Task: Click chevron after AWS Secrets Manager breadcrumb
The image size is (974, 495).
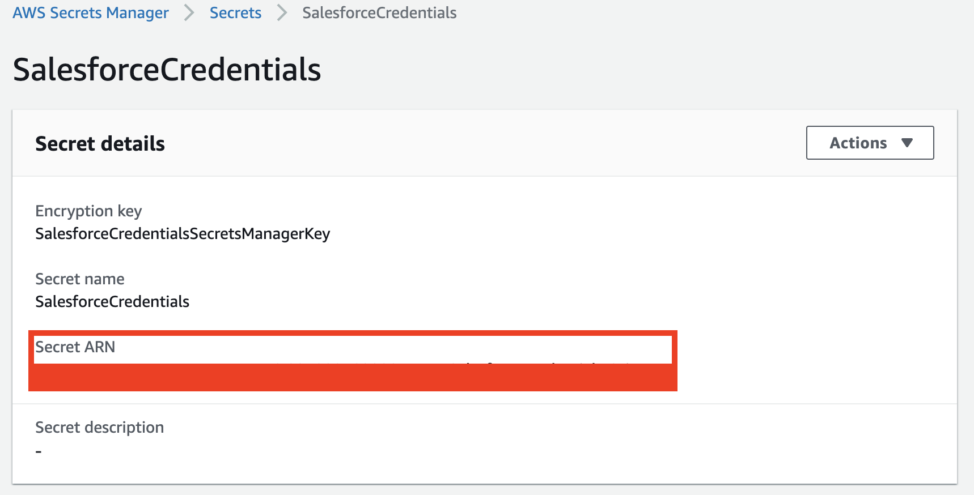Action: 189,12
